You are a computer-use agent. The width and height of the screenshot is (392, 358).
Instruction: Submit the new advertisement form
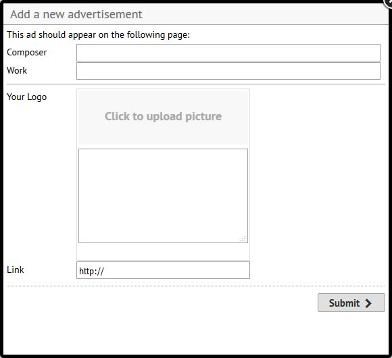[x=351, y=303]
